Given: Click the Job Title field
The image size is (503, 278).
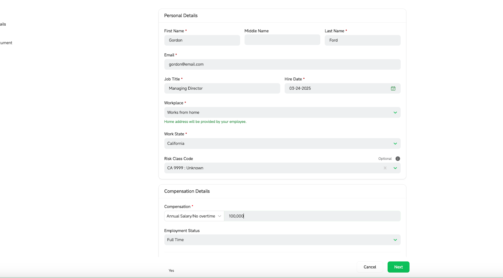Looking at the screenshot, I should click(x=222, y=88).
